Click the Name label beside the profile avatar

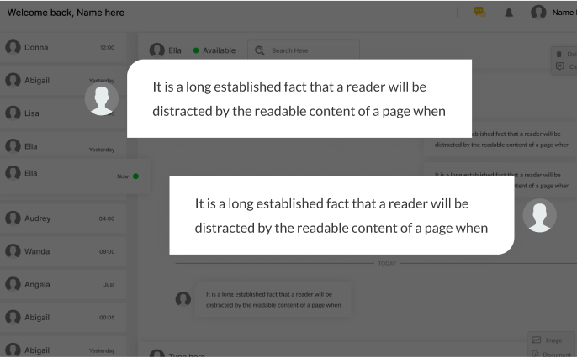(564, 13)
